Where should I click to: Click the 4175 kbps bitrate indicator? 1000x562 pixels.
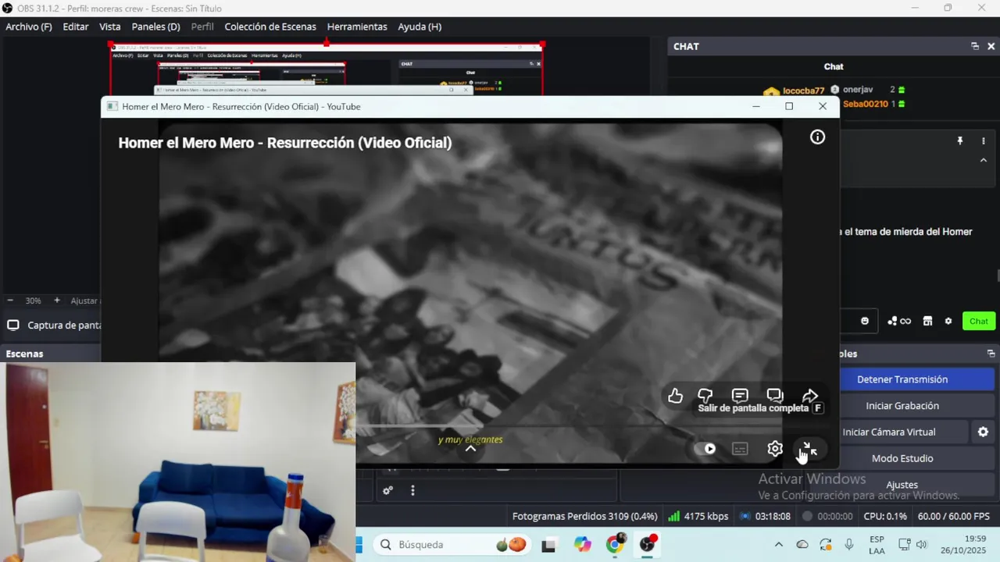[698, 516]
